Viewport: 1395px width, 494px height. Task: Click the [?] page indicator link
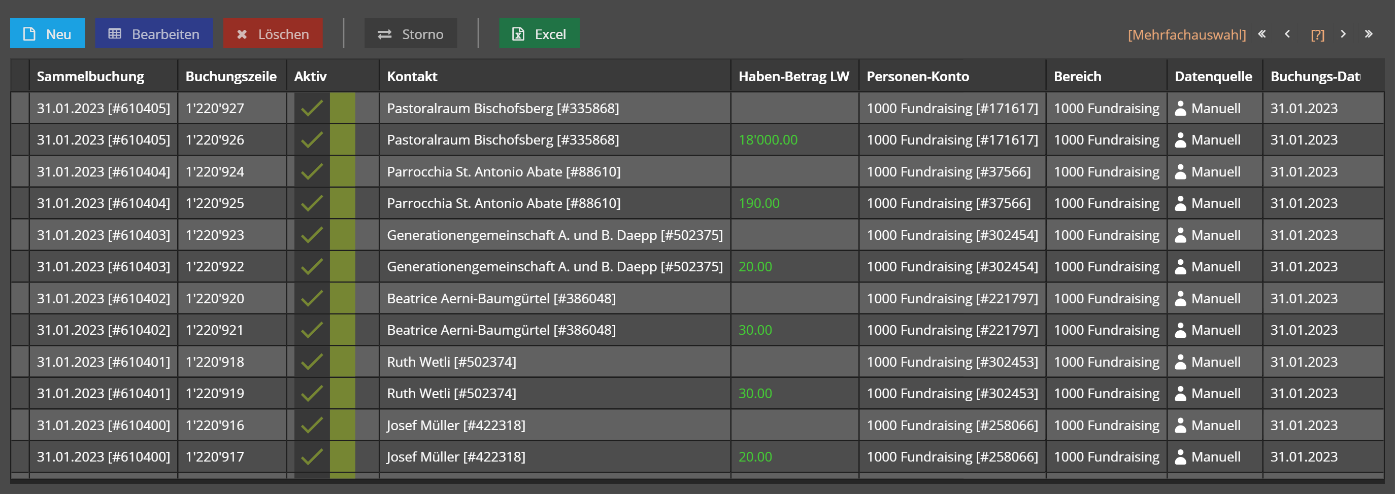point(1317,34)
